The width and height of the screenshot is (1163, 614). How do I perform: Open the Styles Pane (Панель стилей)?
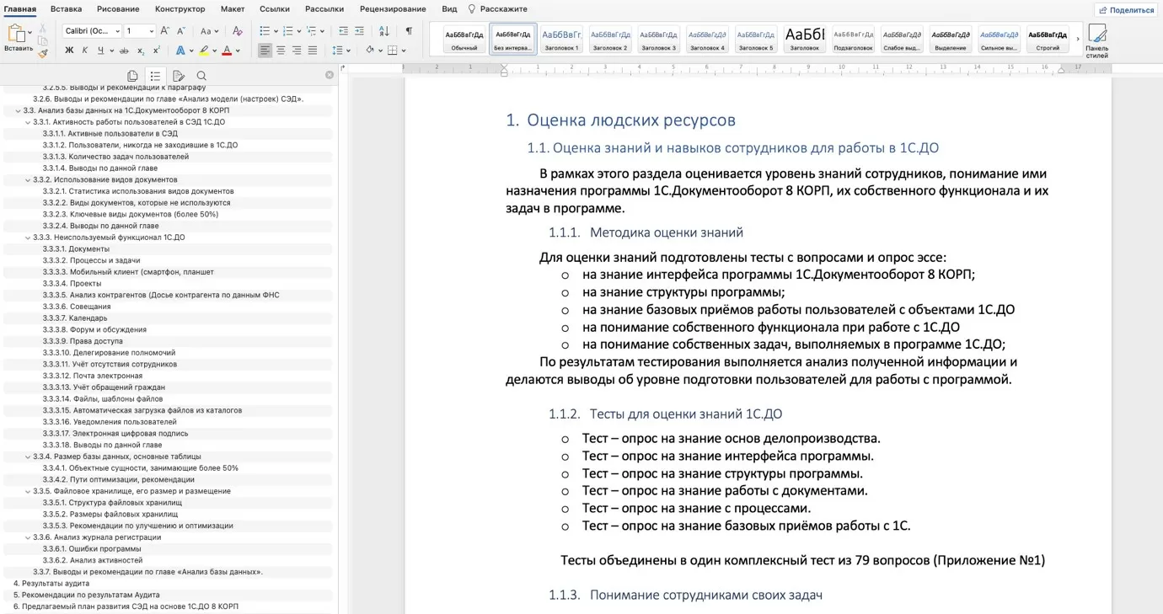coord(1096,40)
